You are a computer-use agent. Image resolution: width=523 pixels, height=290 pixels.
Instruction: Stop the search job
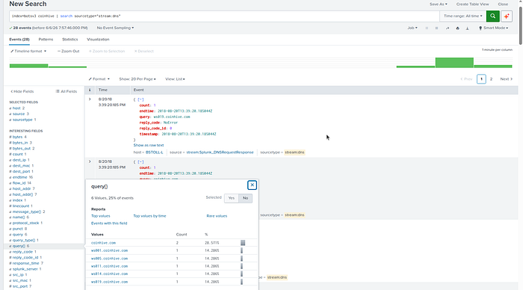(x=436, y=28)
